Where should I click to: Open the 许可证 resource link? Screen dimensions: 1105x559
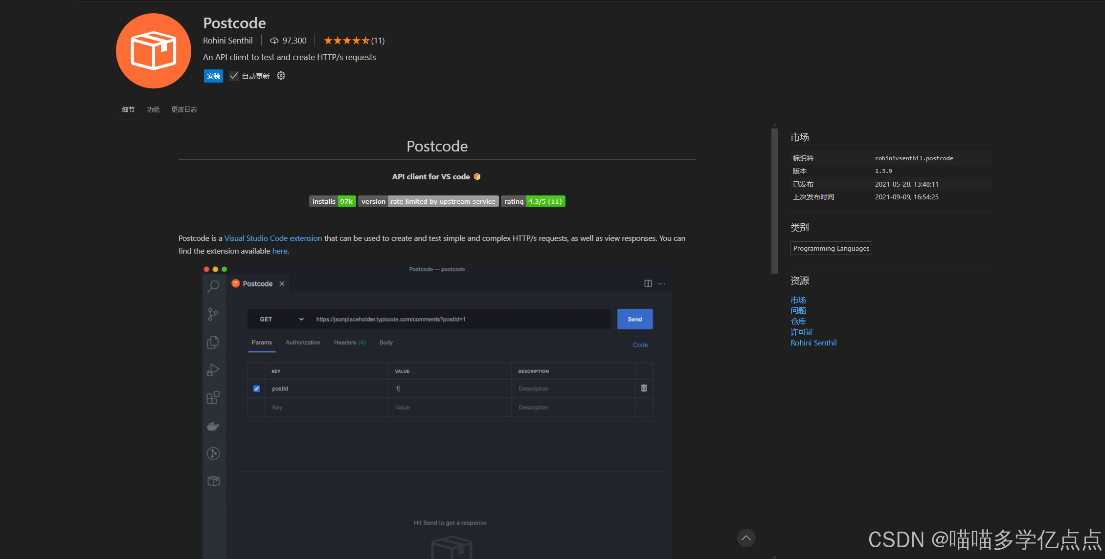click(x=802, y=332)
